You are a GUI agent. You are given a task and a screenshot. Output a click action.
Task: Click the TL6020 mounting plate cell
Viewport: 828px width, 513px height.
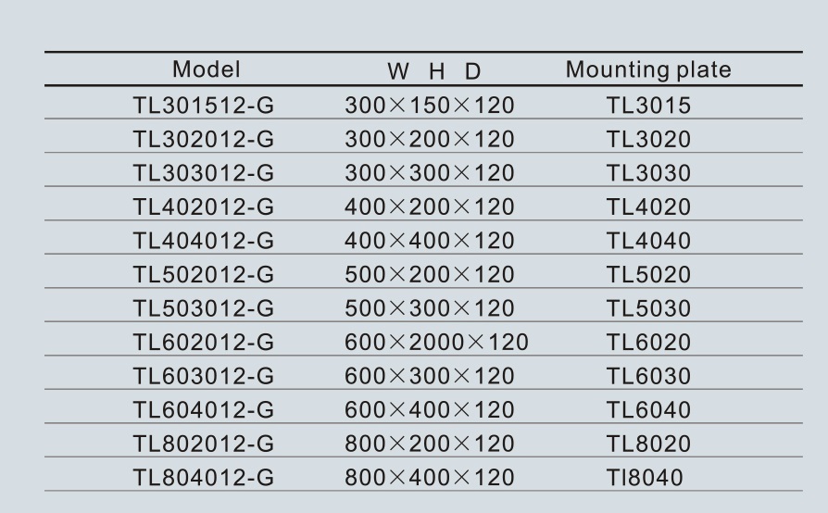648,342
